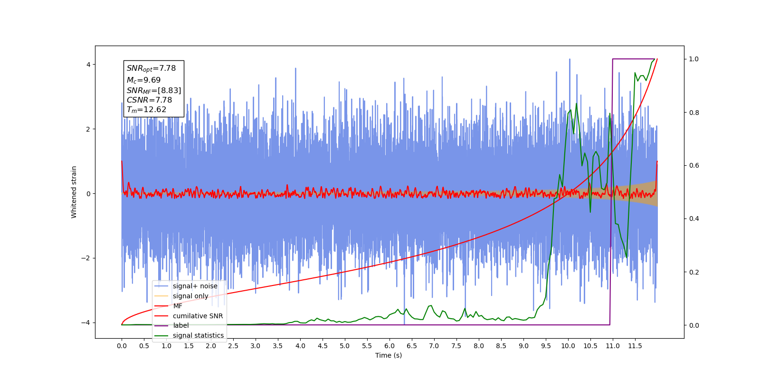This screenshot has width=760, height=380.
Task: Click the SNR_MF=[8.83] annotation text
Action: click(154, 90)
